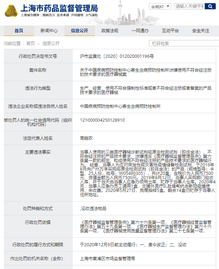
Task: Click the gold emblem logo in the header
Action: [x=11, y=11]
